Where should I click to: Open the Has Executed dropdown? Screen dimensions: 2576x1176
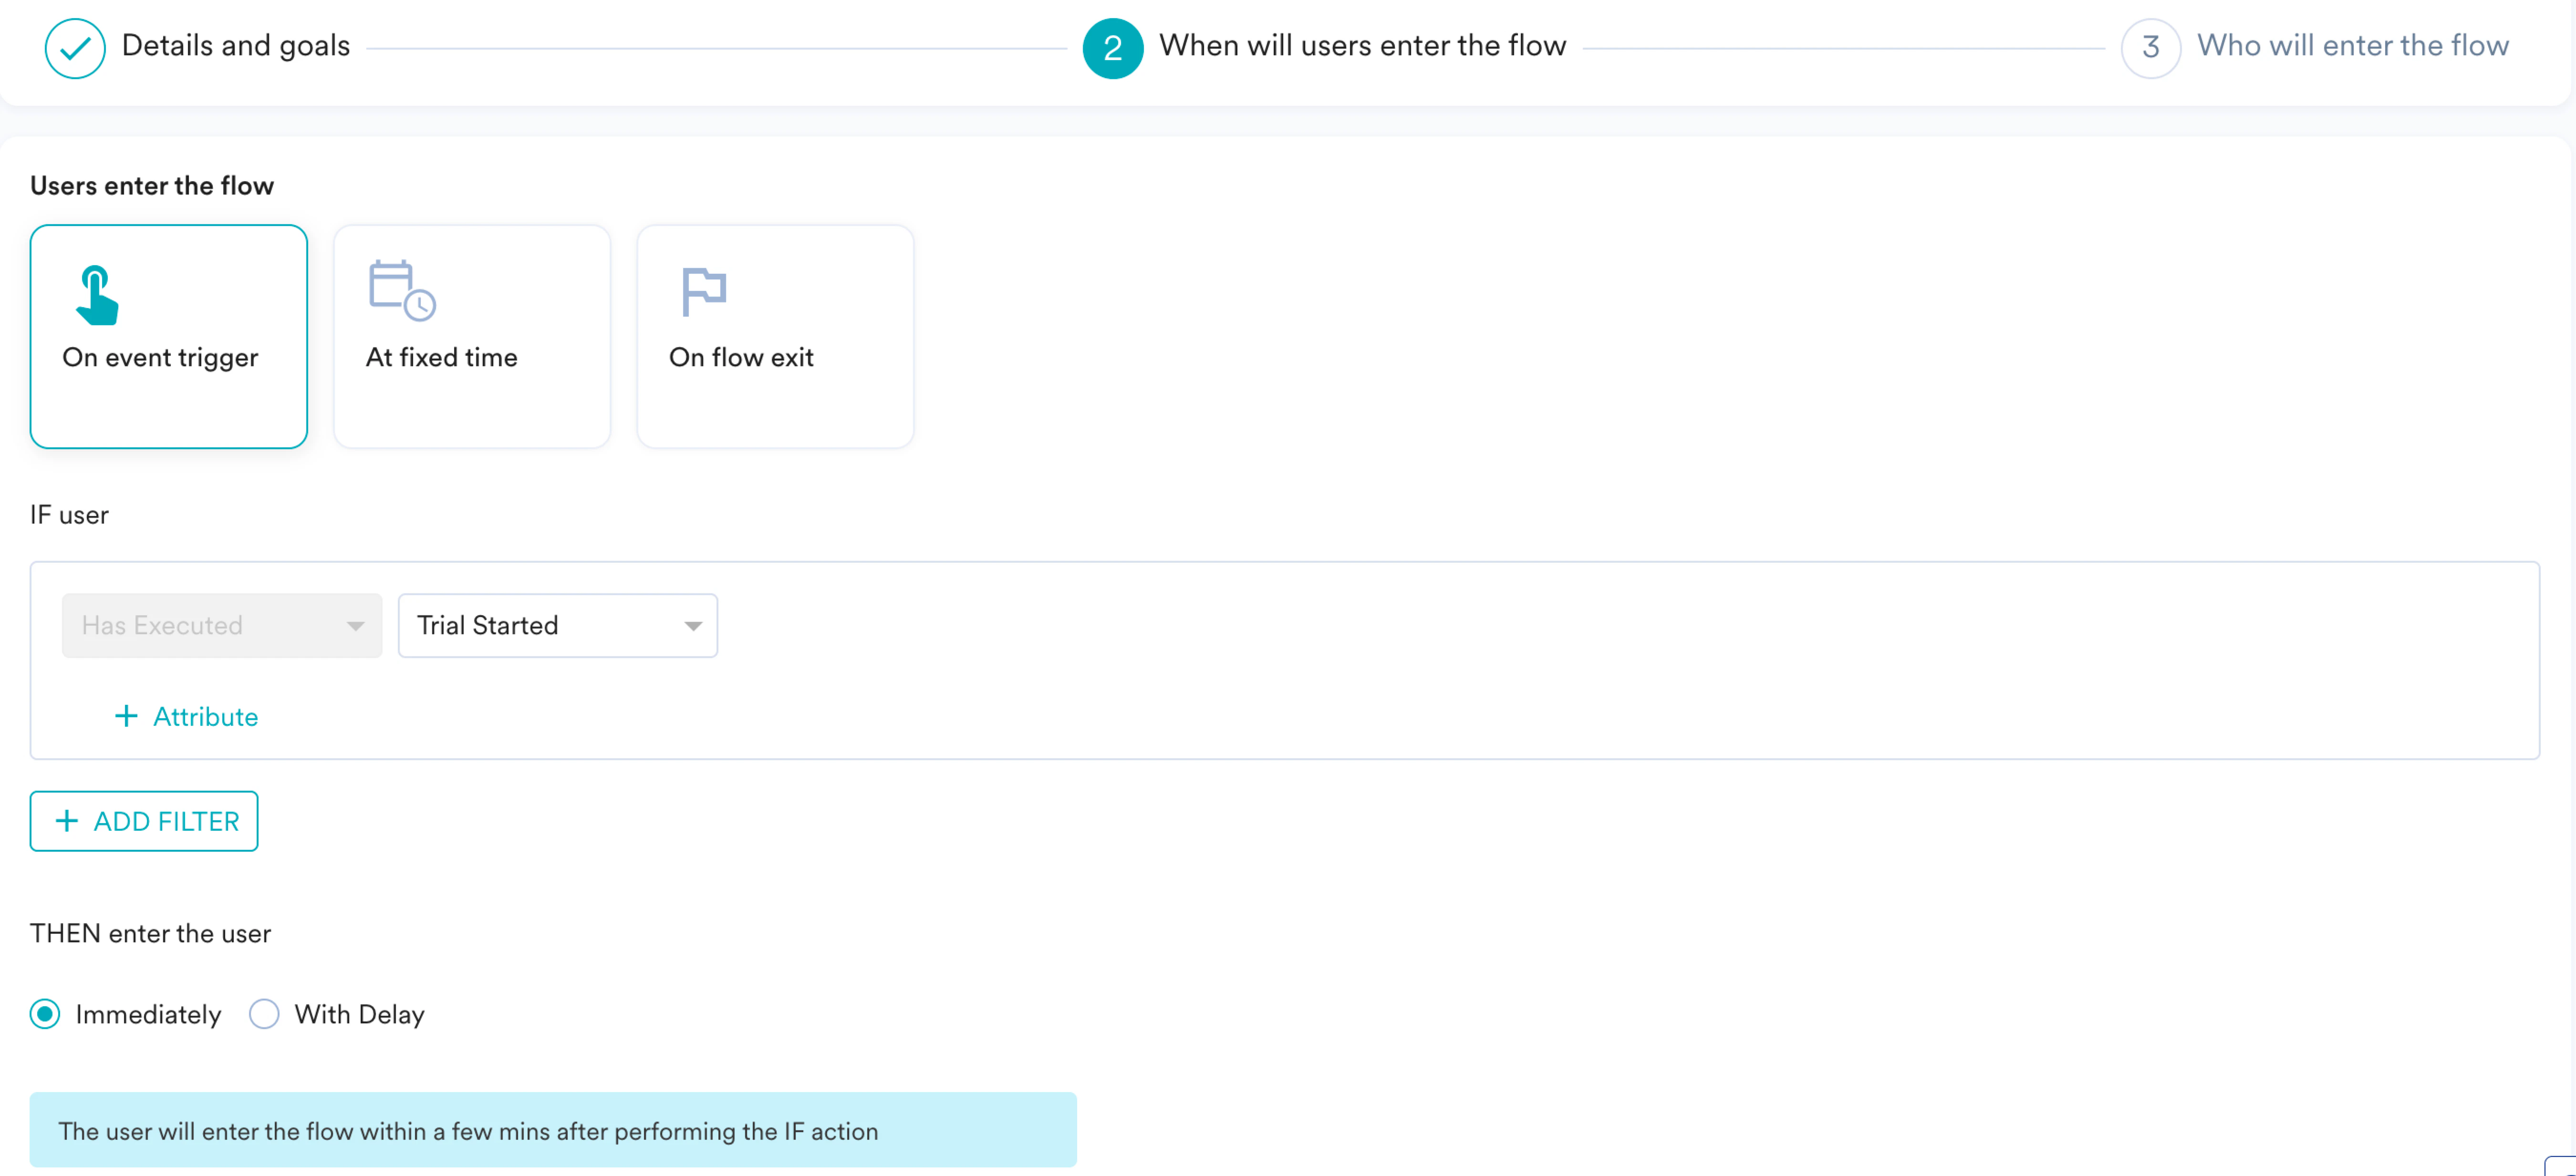221,625
